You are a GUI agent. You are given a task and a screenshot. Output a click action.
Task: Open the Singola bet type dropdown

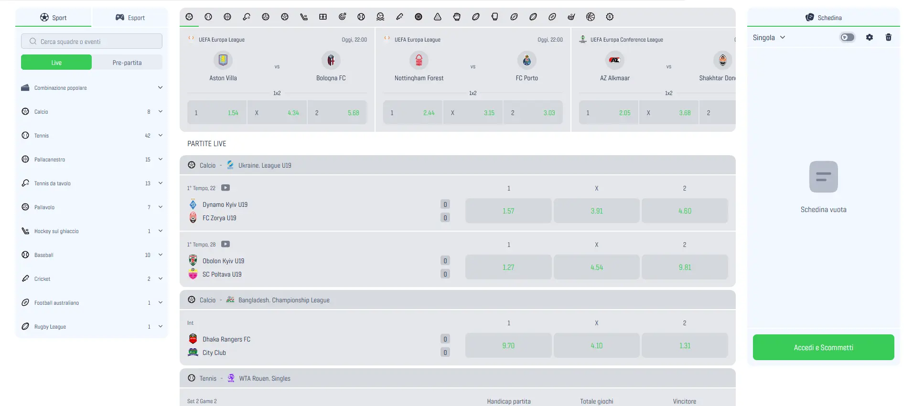pyautogui.click(x=769, y=38)
